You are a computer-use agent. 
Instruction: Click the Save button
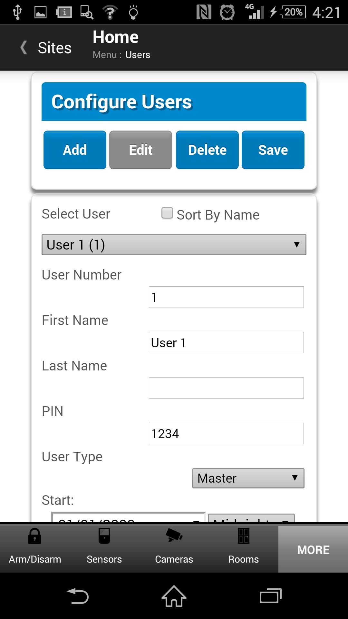click(273, 150)
